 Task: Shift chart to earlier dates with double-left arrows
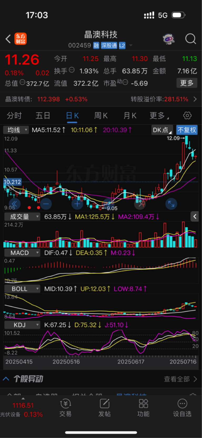pos(14,204)
